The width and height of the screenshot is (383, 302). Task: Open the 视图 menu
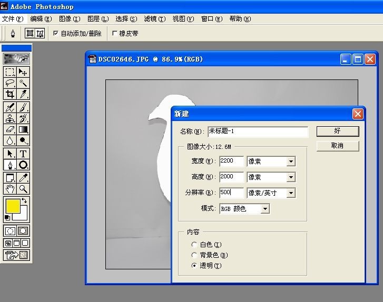pyautogui.click(x=183, y=19)
